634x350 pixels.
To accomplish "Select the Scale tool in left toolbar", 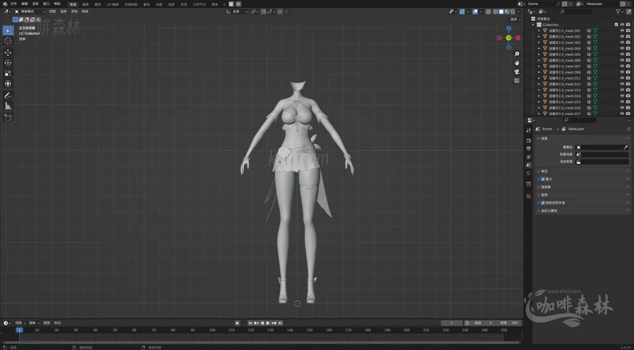I will (x=8, y=74).
